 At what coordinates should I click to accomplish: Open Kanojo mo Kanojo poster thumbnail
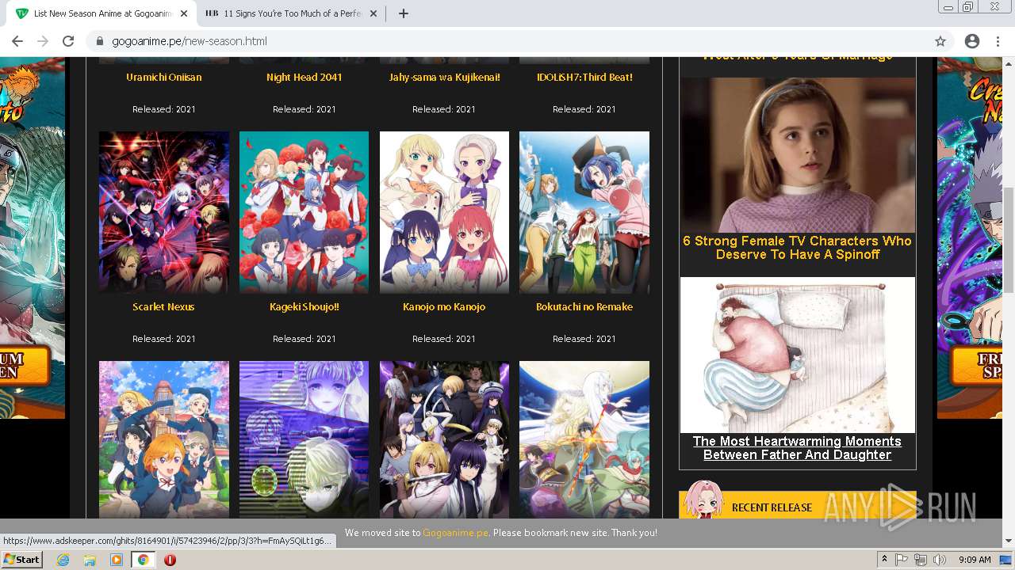point(444,212)
